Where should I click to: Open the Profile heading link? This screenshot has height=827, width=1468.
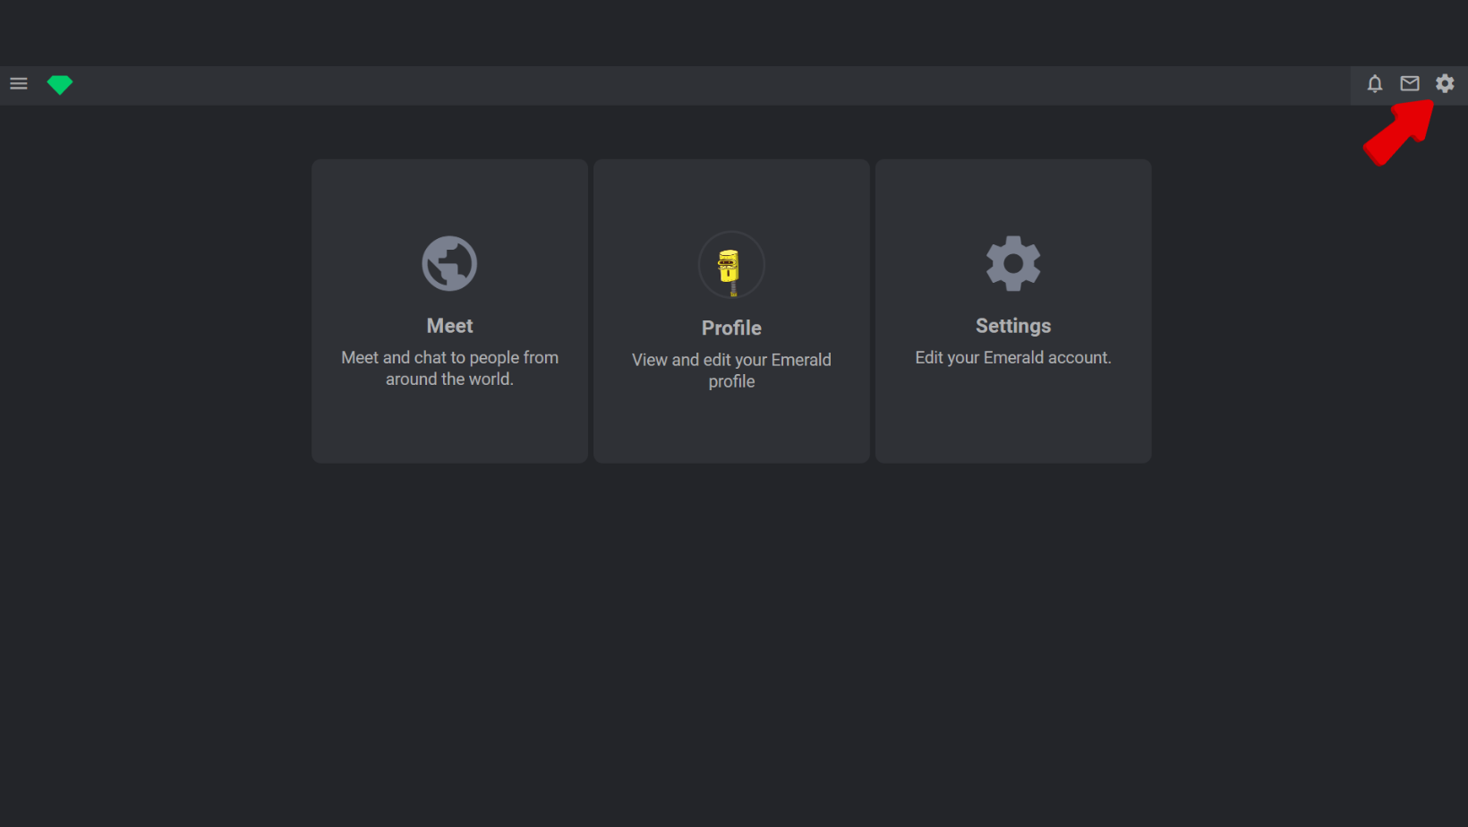(x=731, y=328)
